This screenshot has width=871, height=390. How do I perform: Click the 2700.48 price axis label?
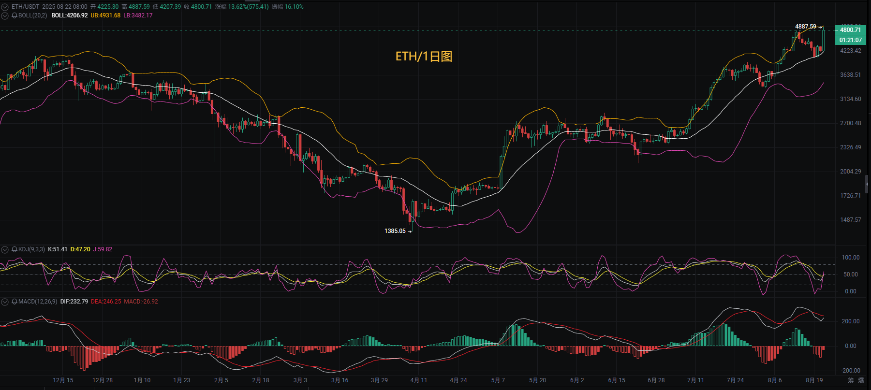pos(851,123)
